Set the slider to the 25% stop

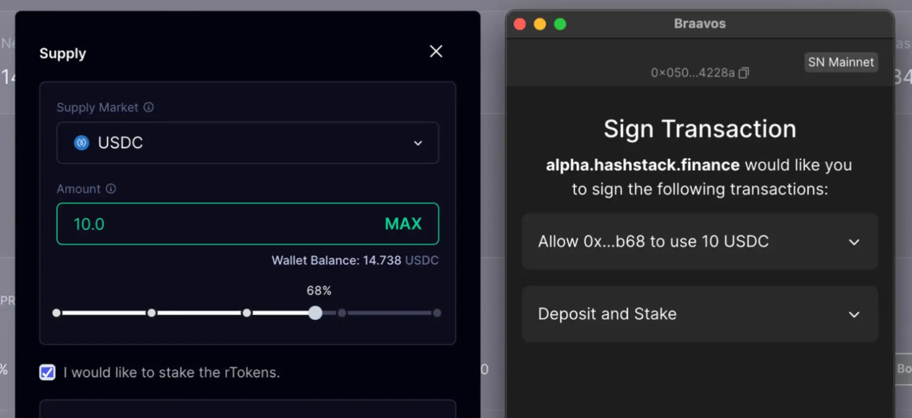(x=152, y=313)
